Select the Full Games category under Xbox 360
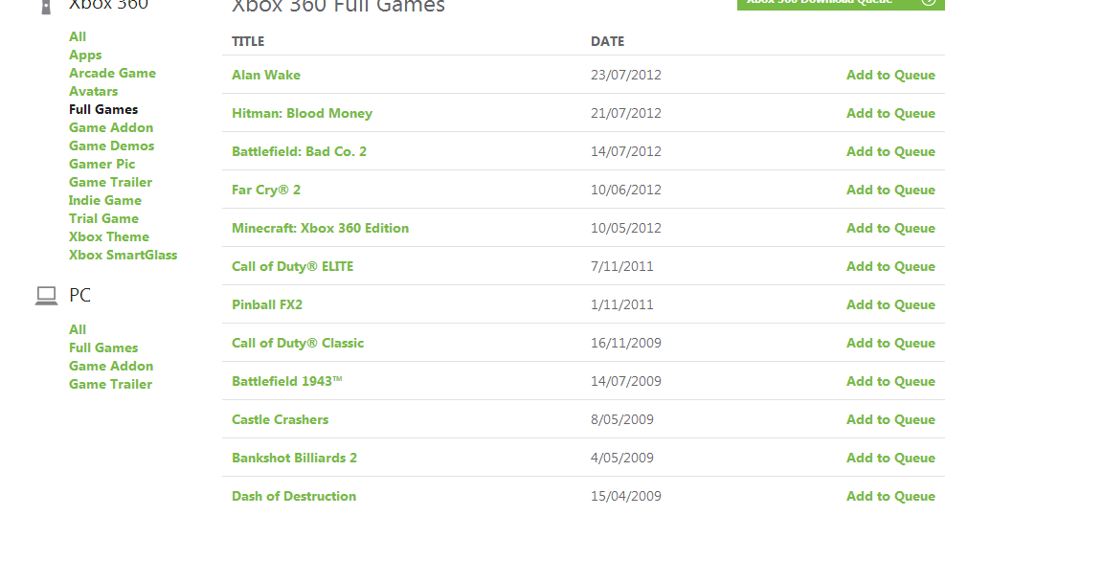The image size is (1103, 583). pos(103,110)
